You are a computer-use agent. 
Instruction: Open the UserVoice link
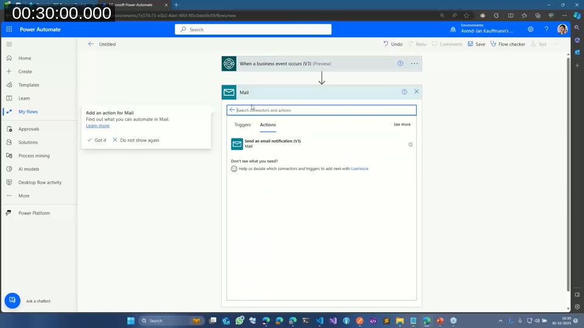pos(360,168)
